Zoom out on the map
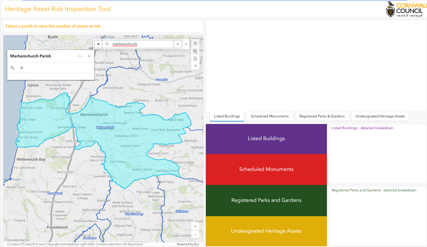This screenshot has width=427, height=247. coord(195,235)
